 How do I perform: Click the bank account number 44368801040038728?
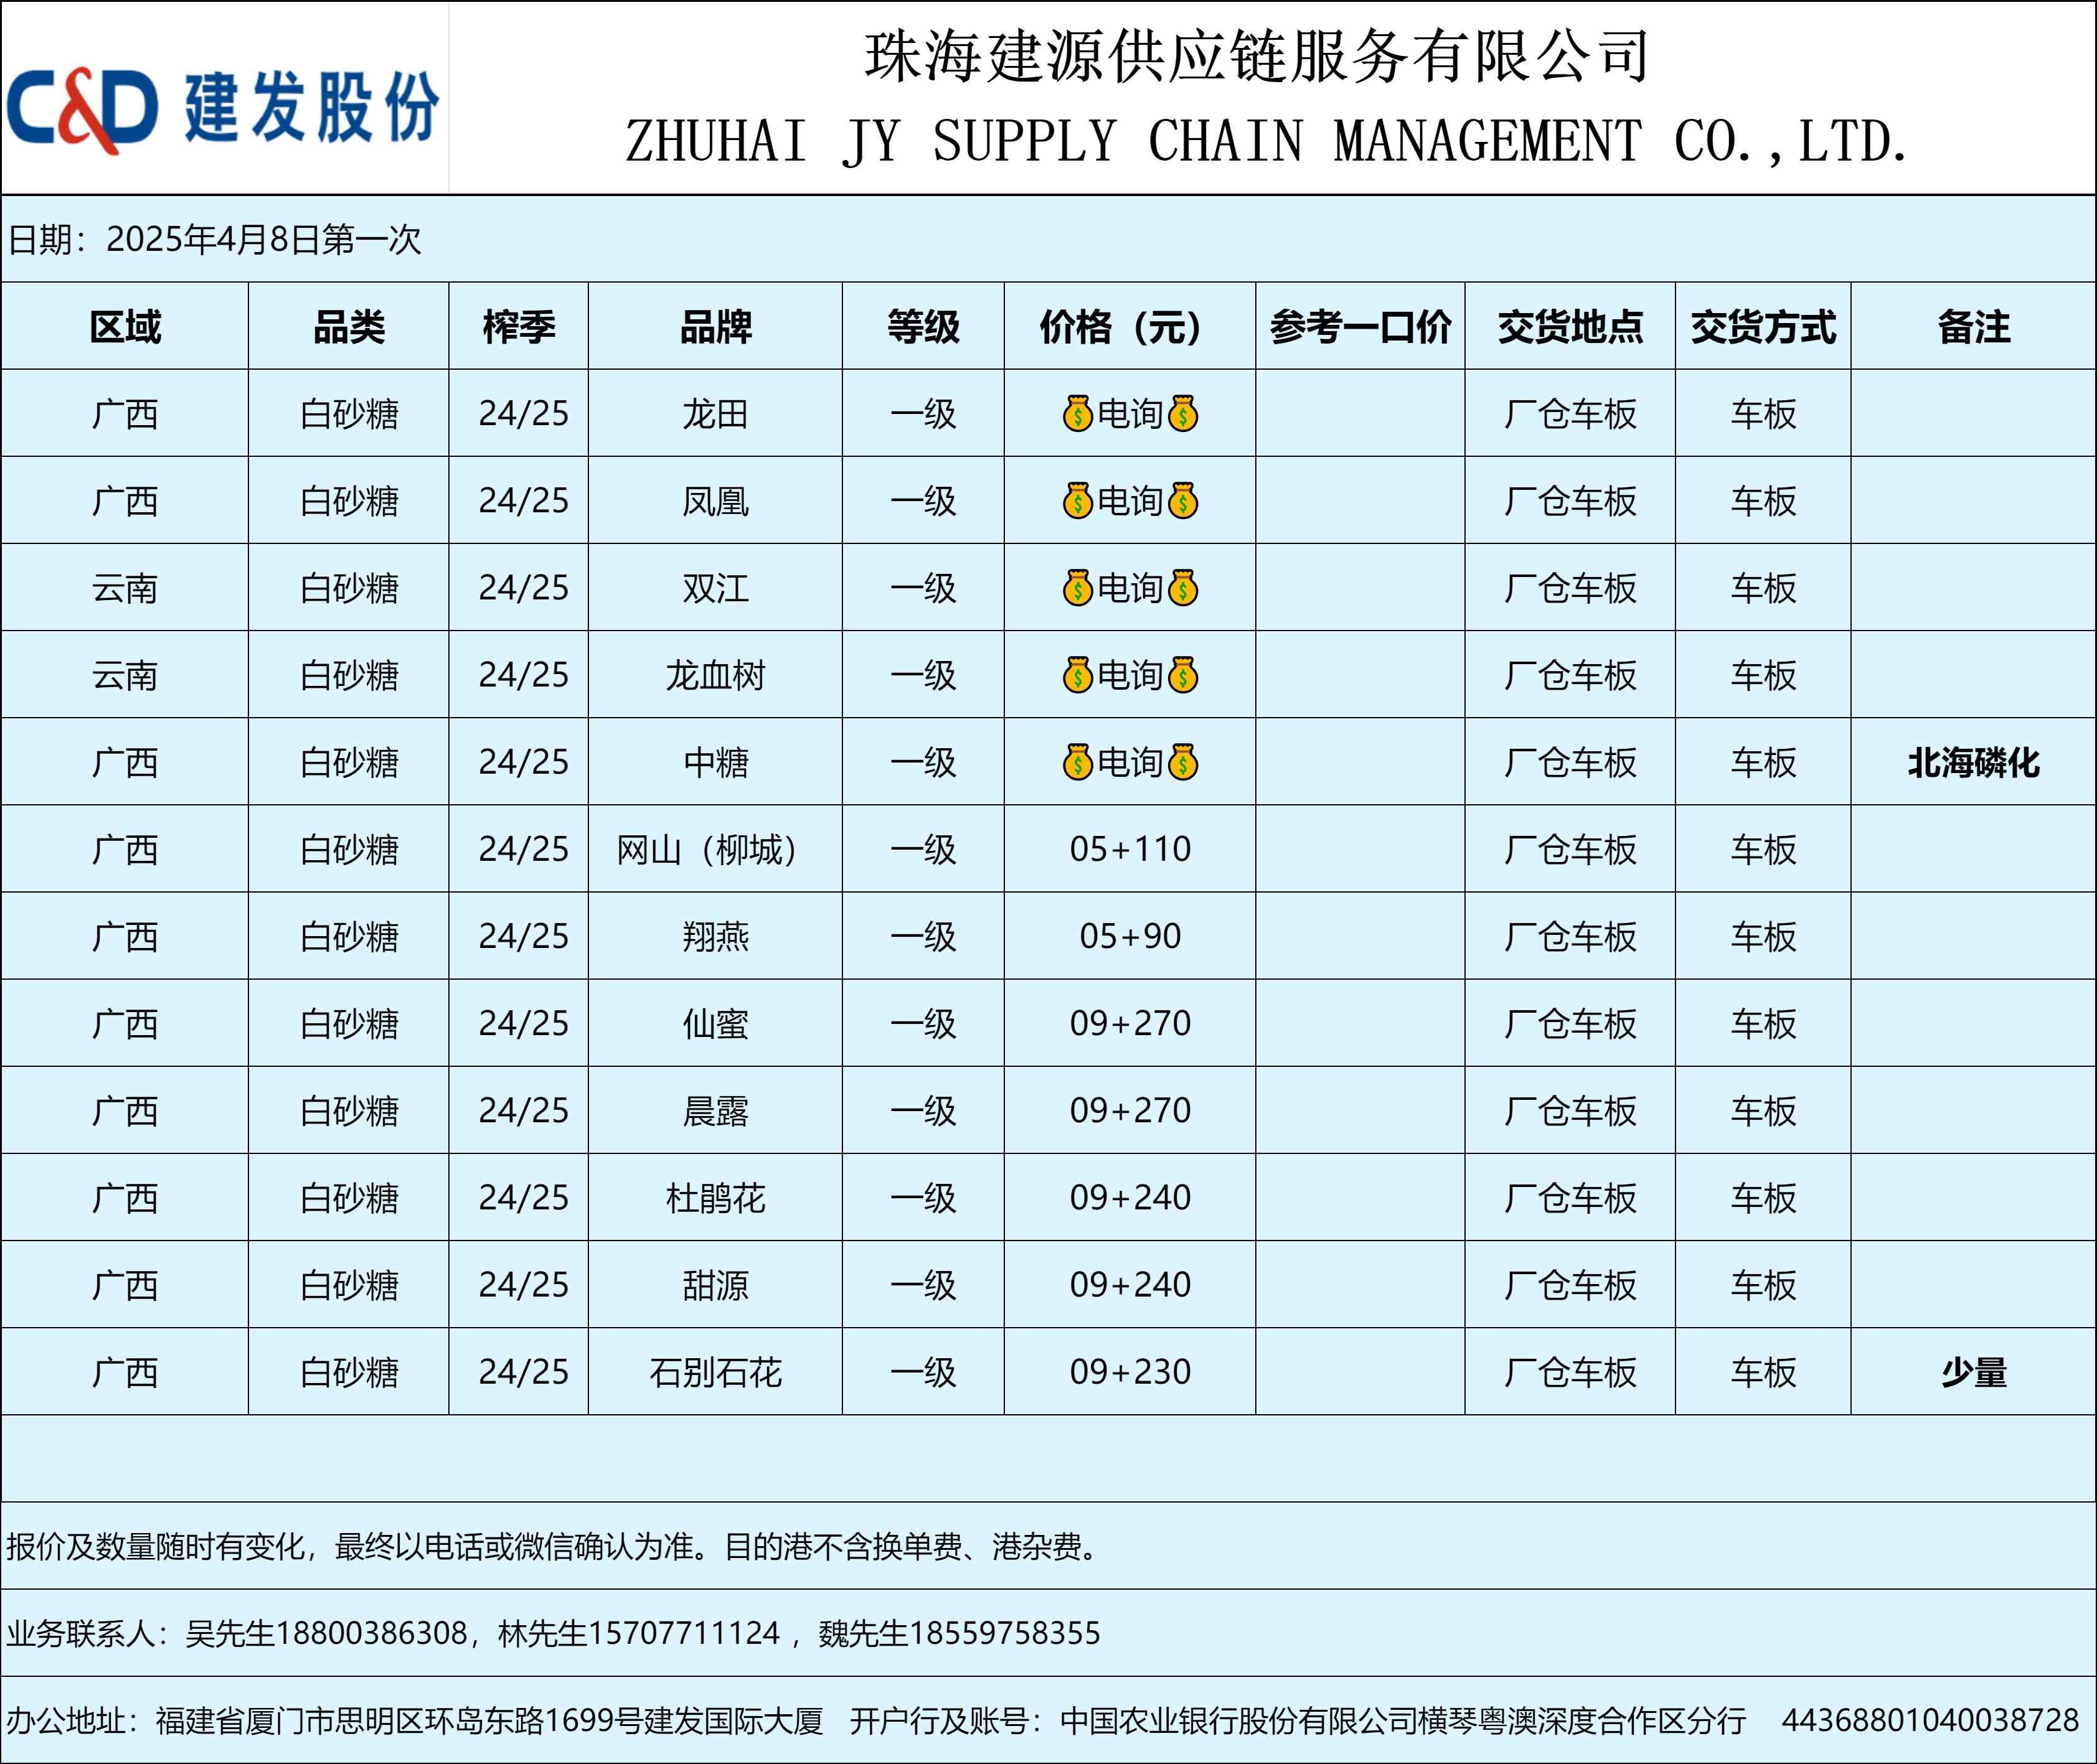coord(1930,1720)
